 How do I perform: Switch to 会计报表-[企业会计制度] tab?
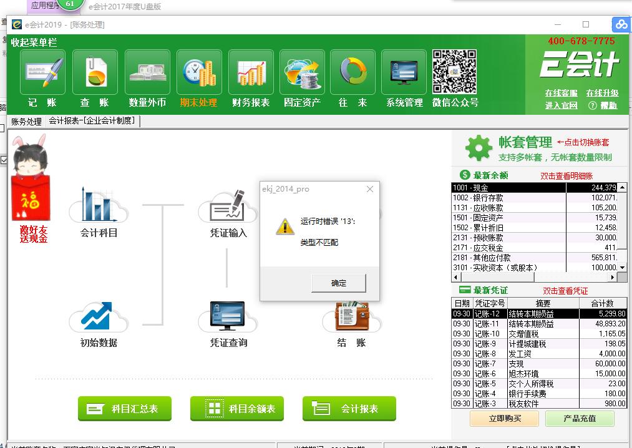92,120
